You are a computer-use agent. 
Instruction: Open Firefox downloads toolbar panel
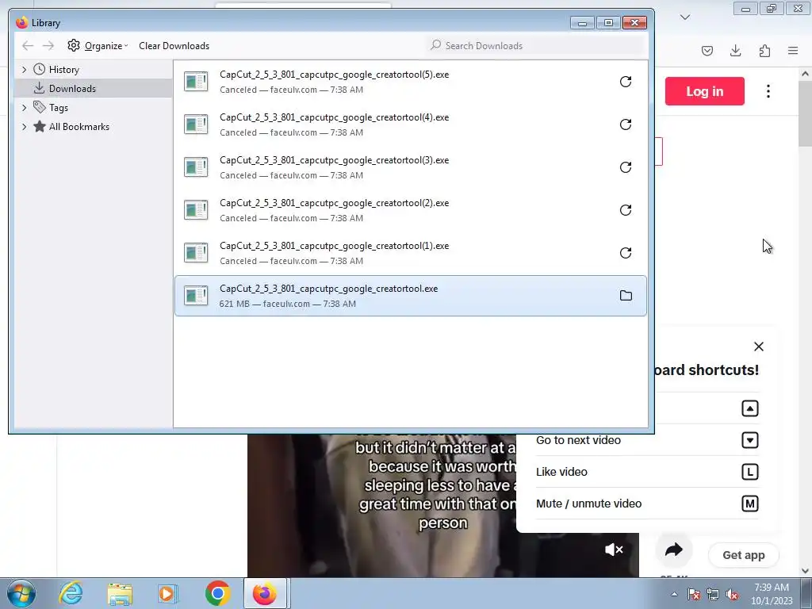(x=735, y=51)
